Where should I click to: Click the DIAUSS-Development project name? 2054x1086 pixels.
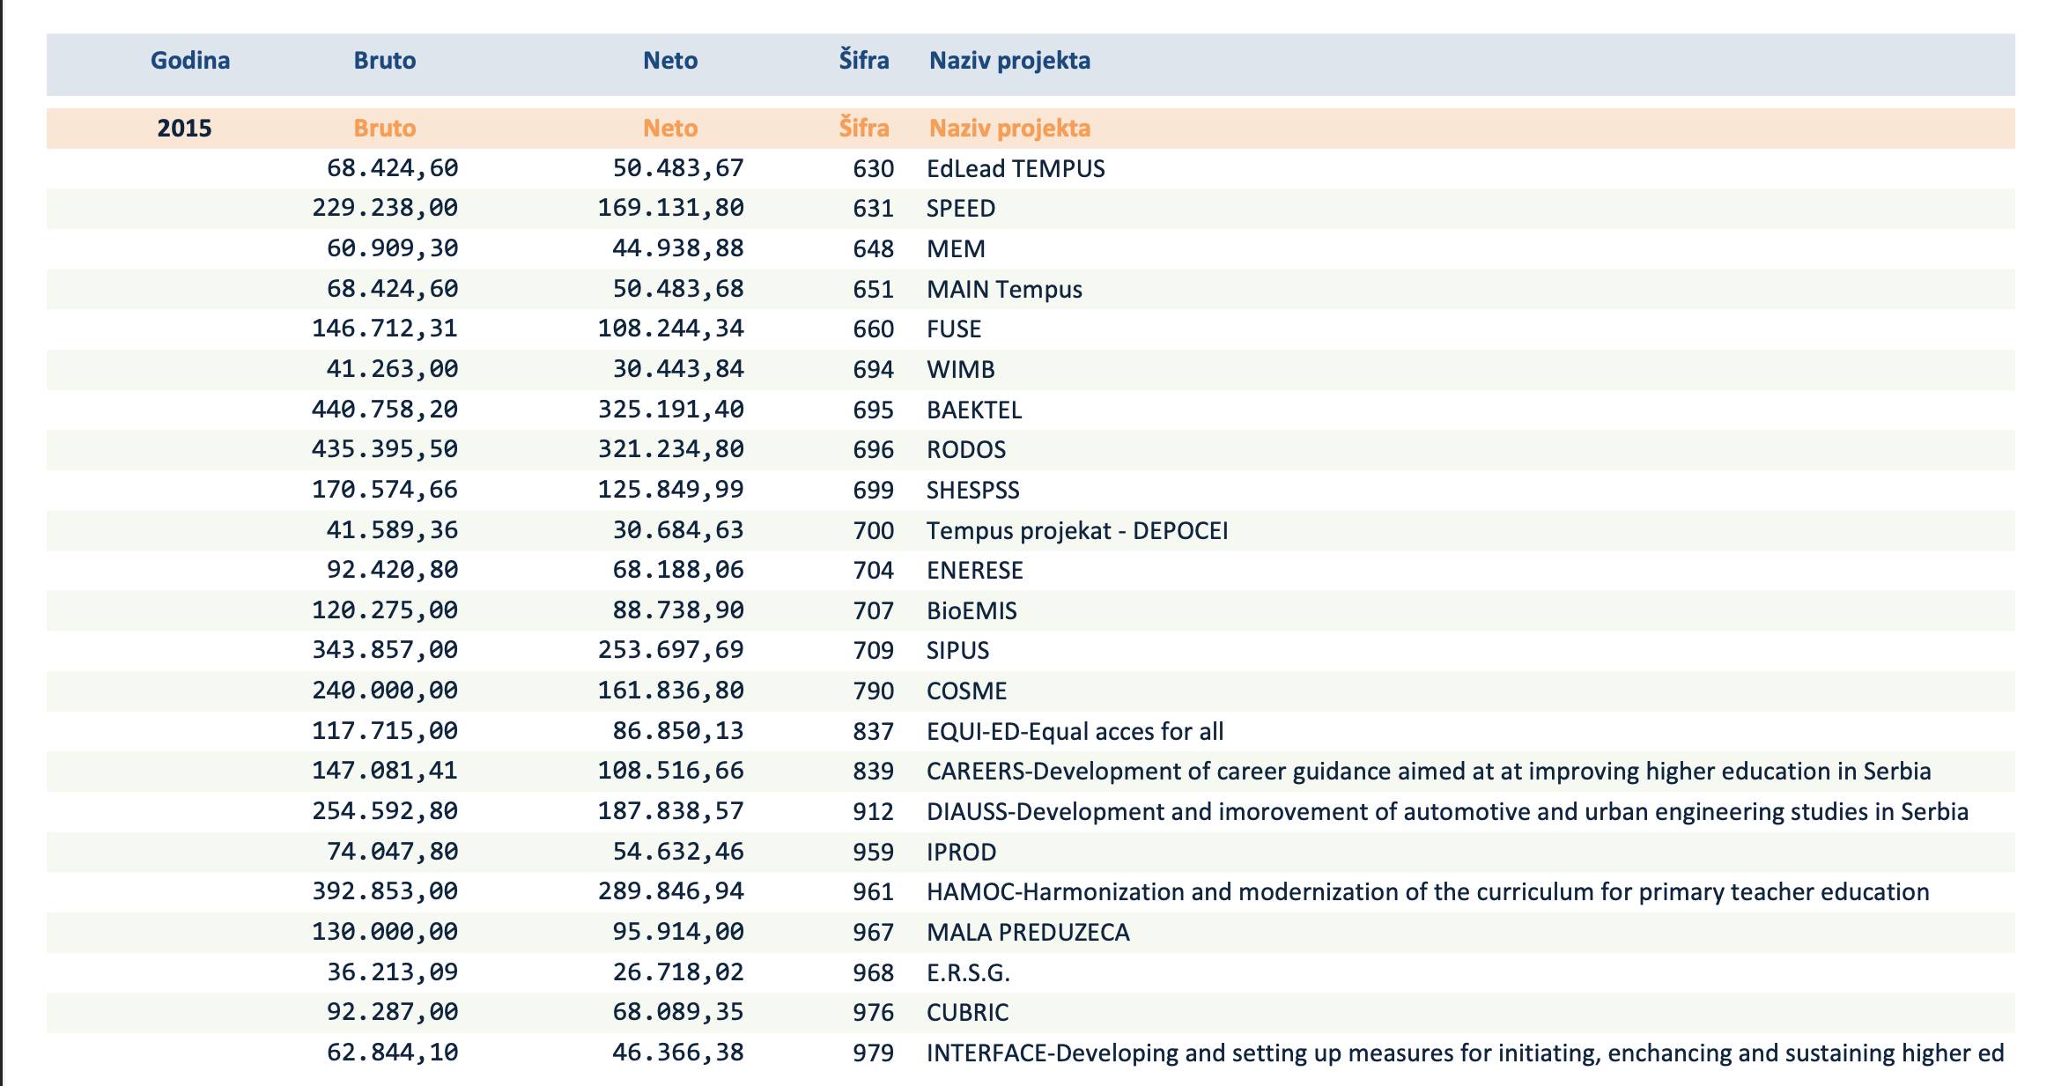click(1446, 812)
